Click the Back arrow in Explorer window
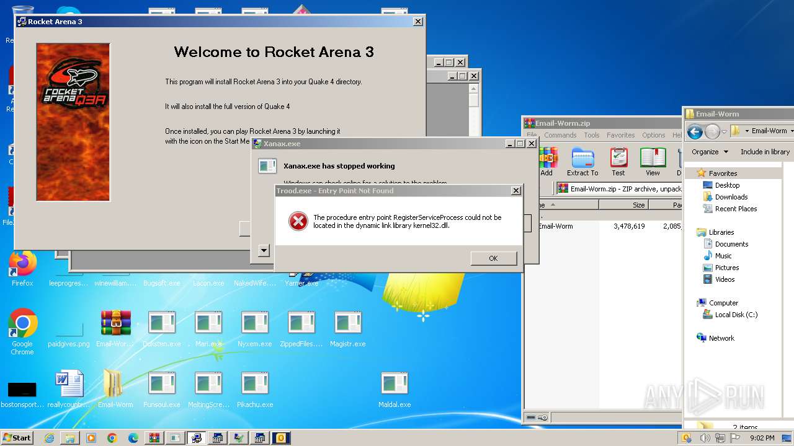This screenshot has height=446, width=794. (x=695, y=131)
